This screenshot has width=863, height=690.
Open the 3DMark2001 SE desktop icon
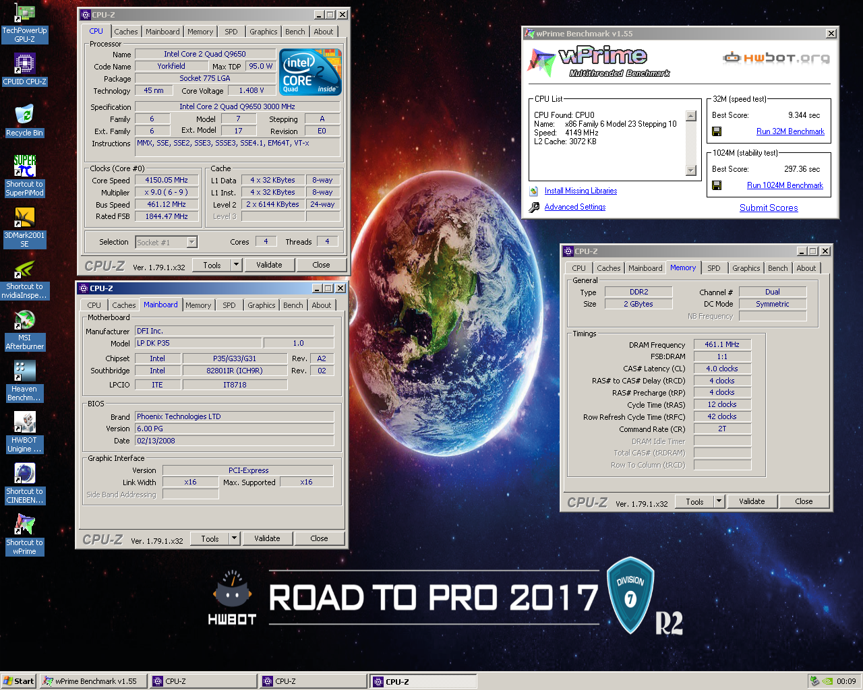(24, 227)
